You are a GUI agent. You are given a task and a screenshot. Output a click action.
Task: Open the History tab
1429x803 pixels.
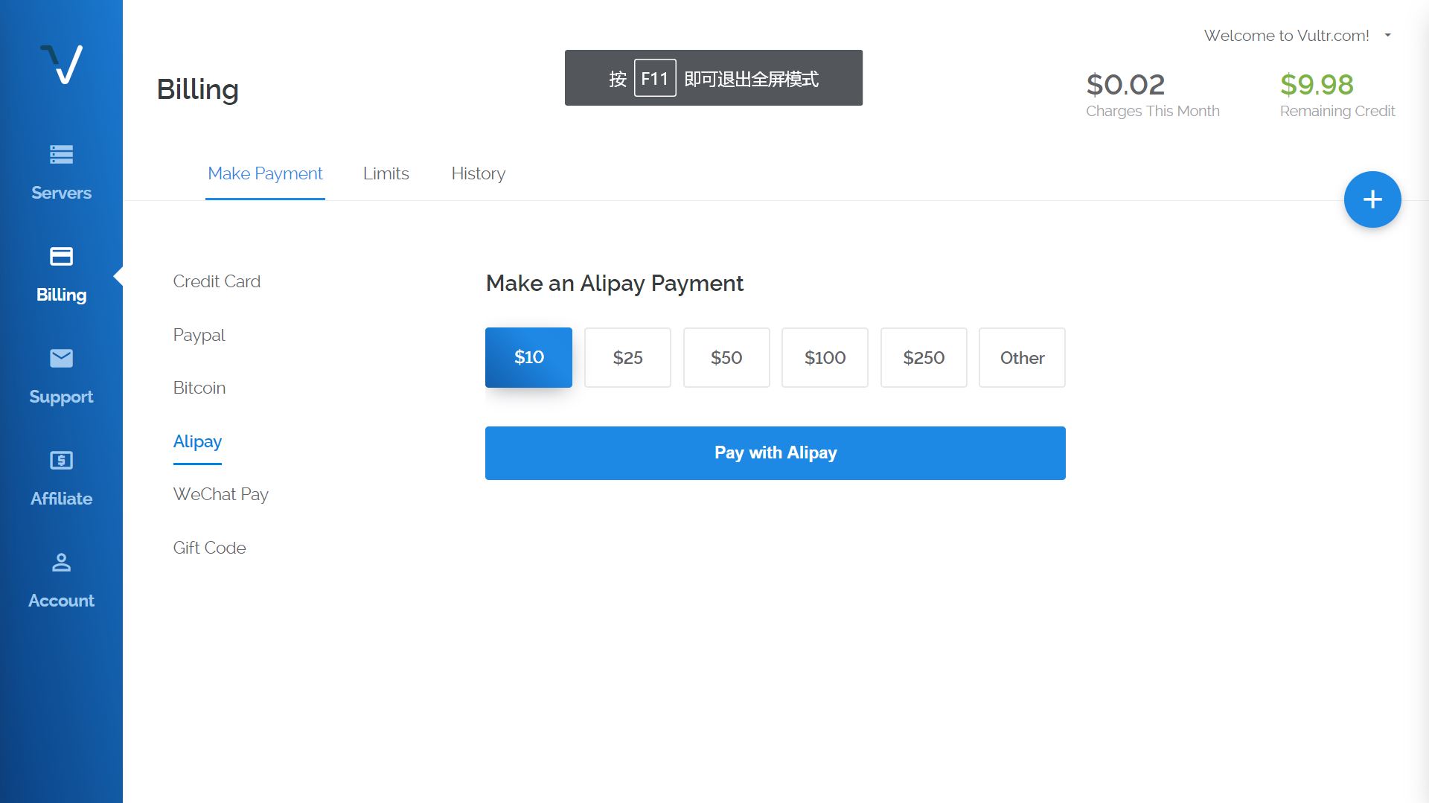pyautogui.click(x=478, y=173)
